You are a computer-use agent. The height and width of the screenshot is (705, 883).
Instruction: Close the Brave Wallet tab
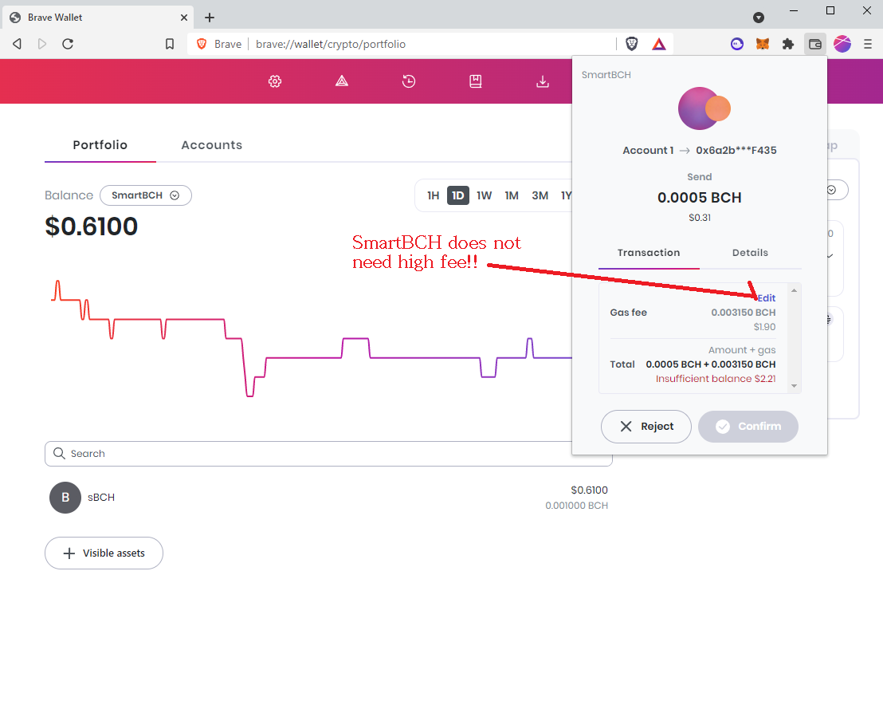tap(184, 18)
